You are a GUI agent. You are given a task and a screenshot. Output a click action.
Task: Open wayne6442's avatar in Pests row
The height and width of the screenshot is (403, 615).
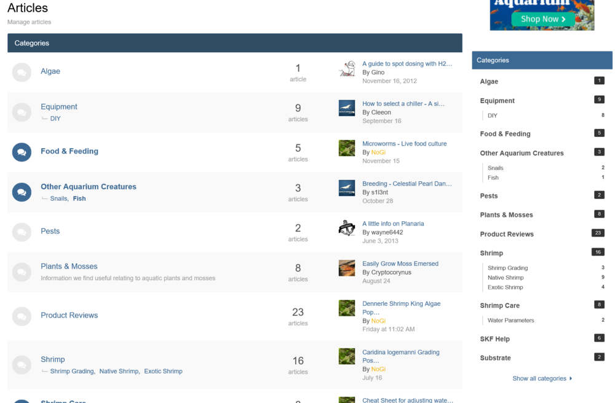[347, 228]
